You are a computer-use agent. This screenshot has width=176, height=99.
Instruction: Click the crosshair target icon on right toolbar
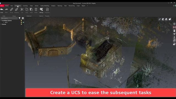point(174,24)
